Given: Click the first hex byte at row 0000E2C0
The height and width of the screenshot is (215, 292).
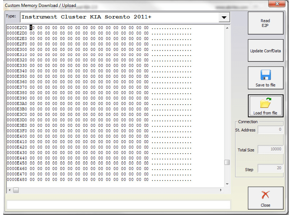Looking at the screenshot, I should pyautogui.click(x=32, y=28).
